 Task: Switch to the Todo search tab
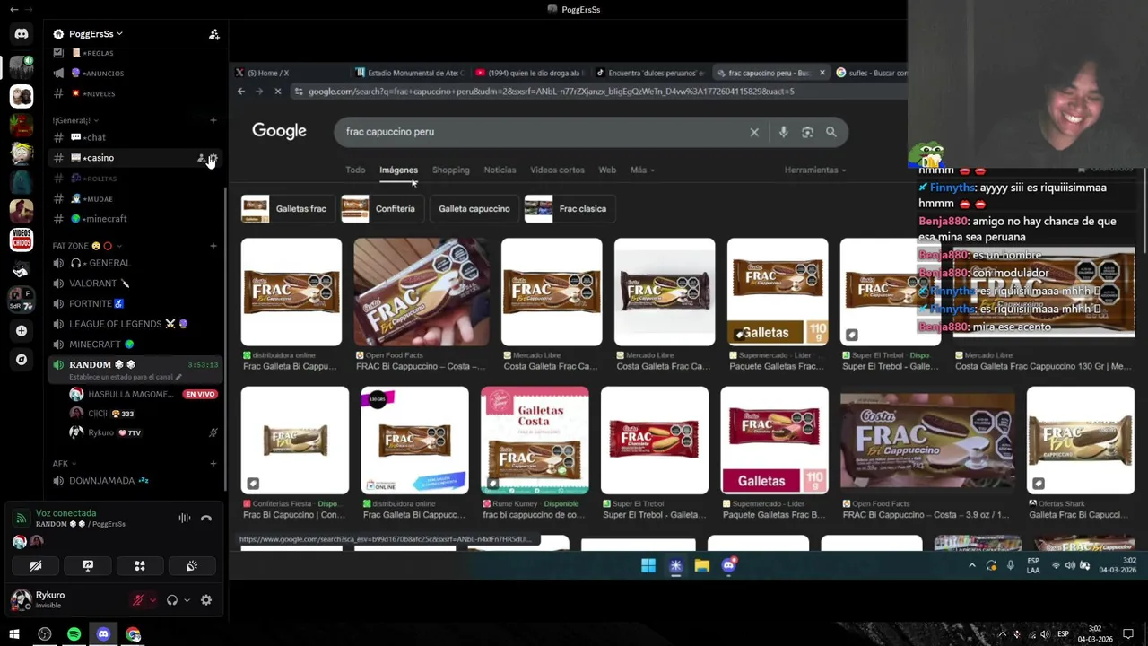[355, 170]
